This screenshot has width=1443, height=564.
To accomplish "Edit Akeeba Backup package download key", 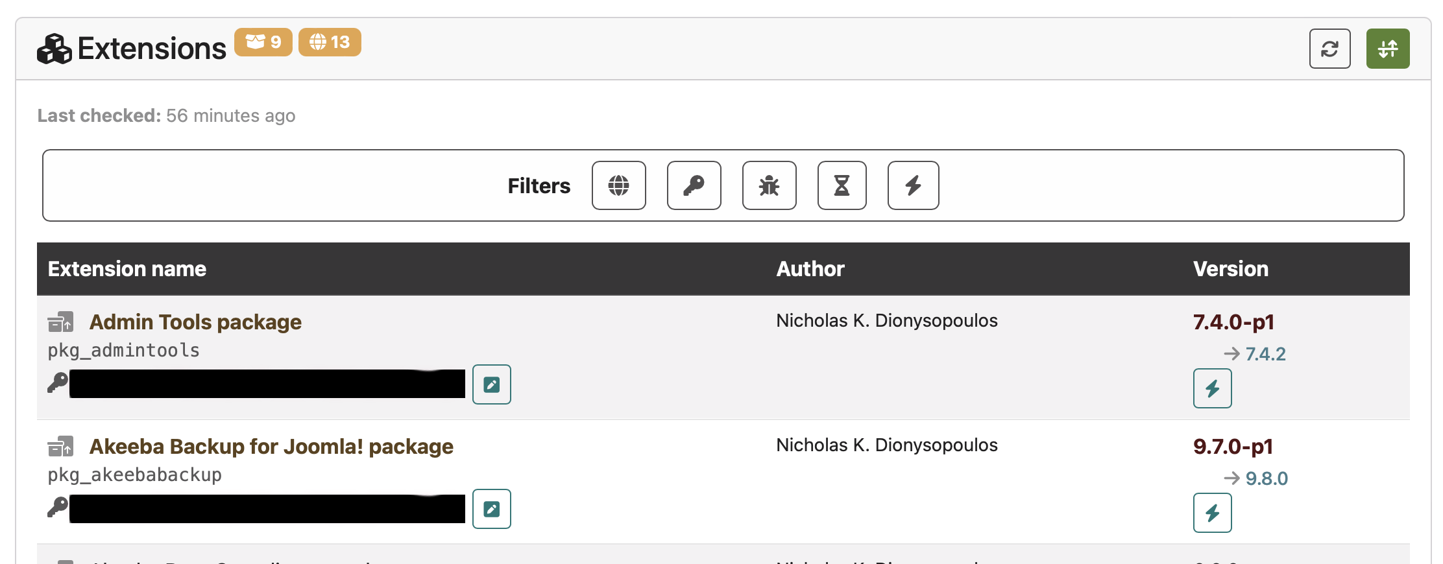I will click(x=492, y=509).
